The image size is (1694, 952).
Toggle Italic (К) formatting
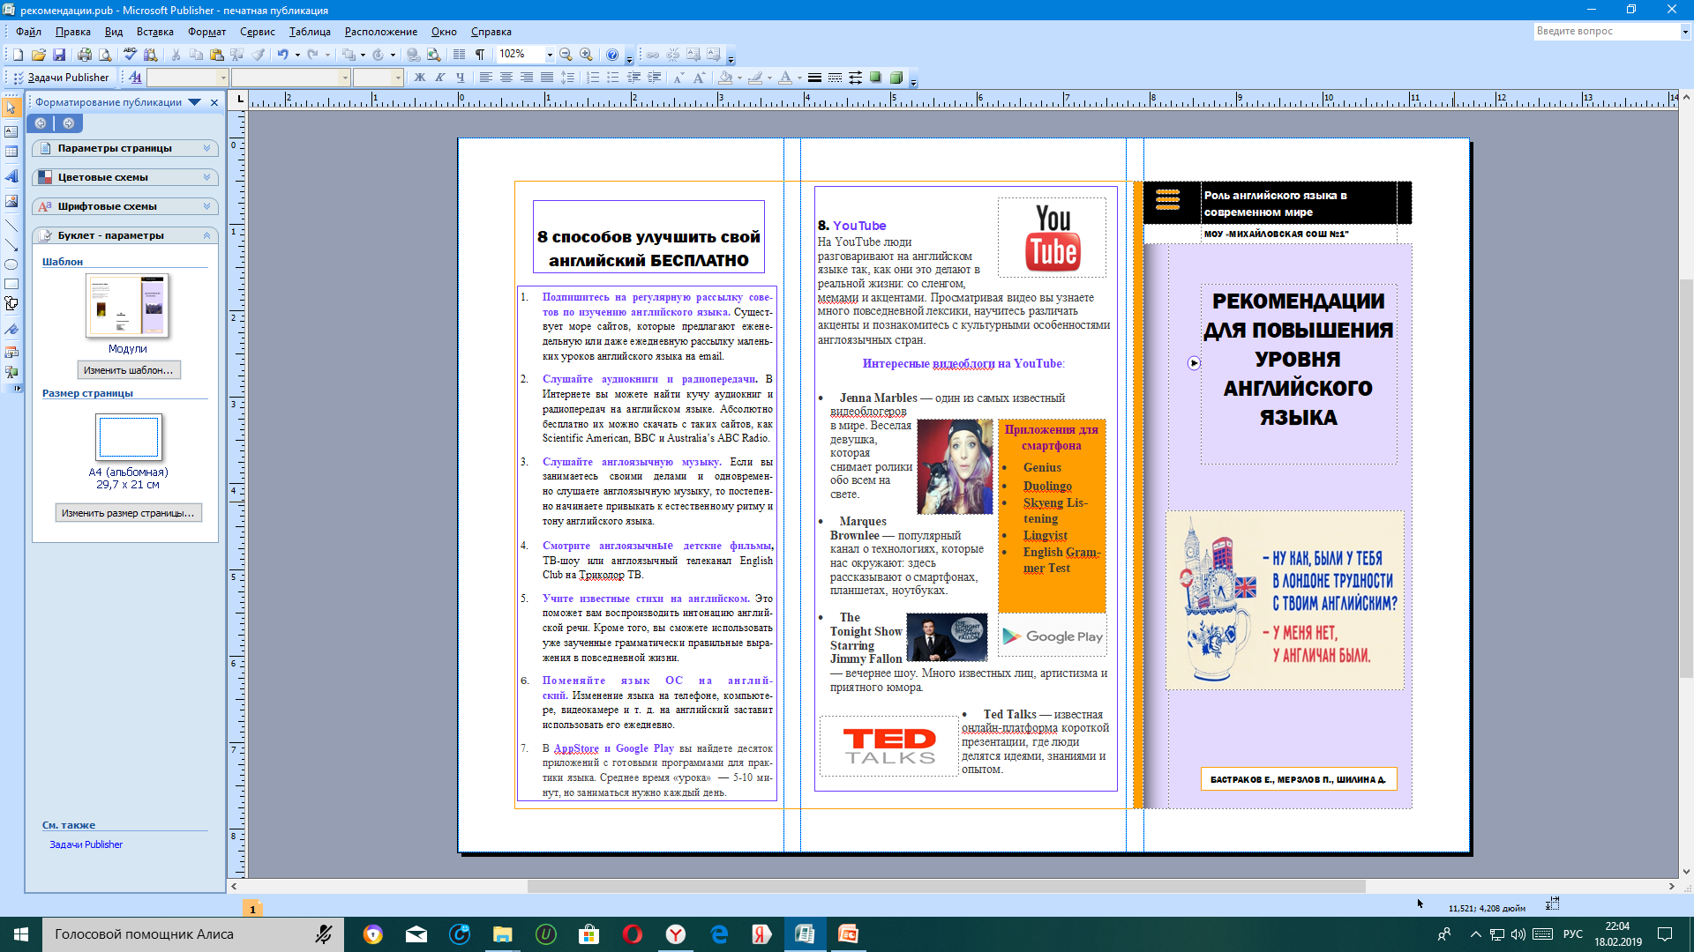439,78
